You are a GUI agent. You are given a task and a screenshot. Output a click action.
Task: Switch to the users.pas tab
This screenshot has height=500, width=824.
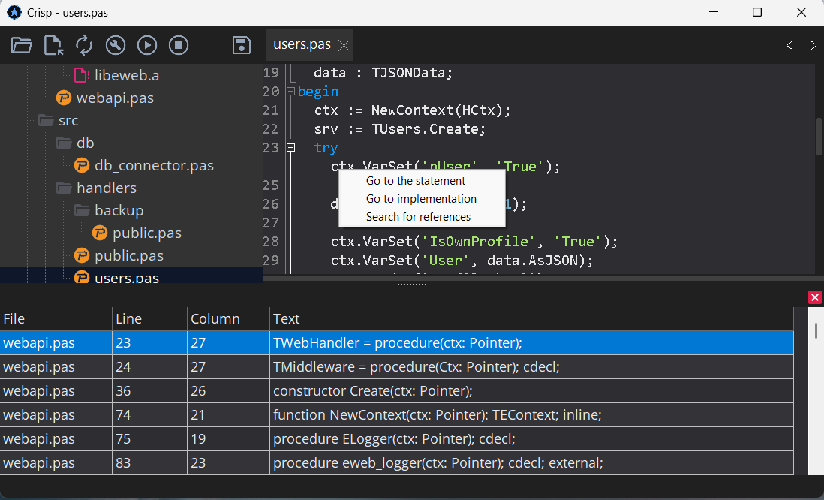click(302, 45)
